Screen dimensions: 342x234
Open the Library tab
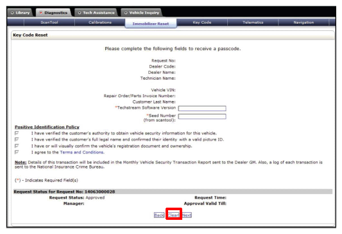click(x=20, y=13)
